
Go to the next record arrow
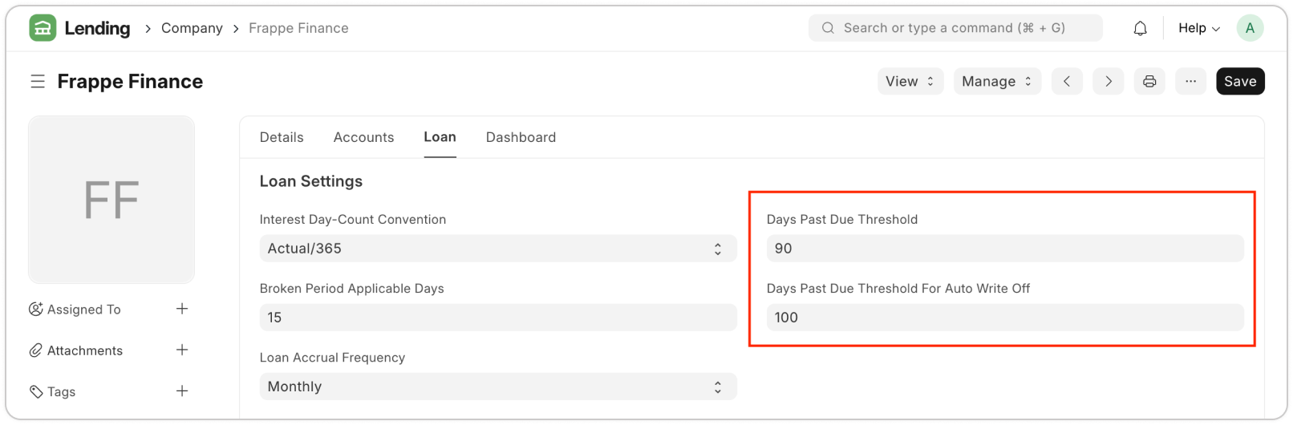[1108, 82]
